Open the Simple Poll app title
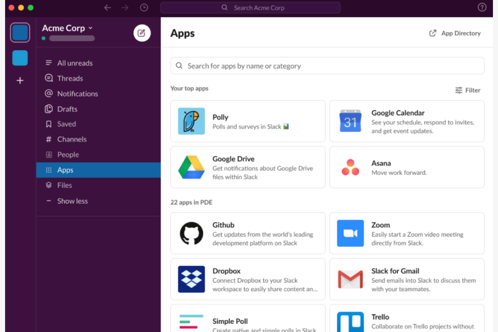The height and width of the screenshot is (332, 498). pyautogui.click(x=230, y=321)
